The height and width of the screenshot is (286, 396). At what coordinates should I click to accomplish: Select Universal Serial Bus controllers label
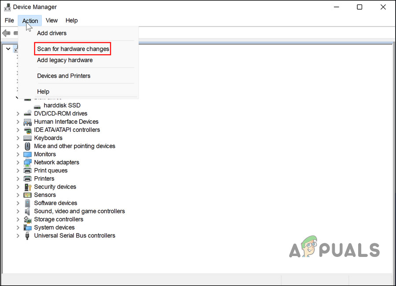pos(74,236)
